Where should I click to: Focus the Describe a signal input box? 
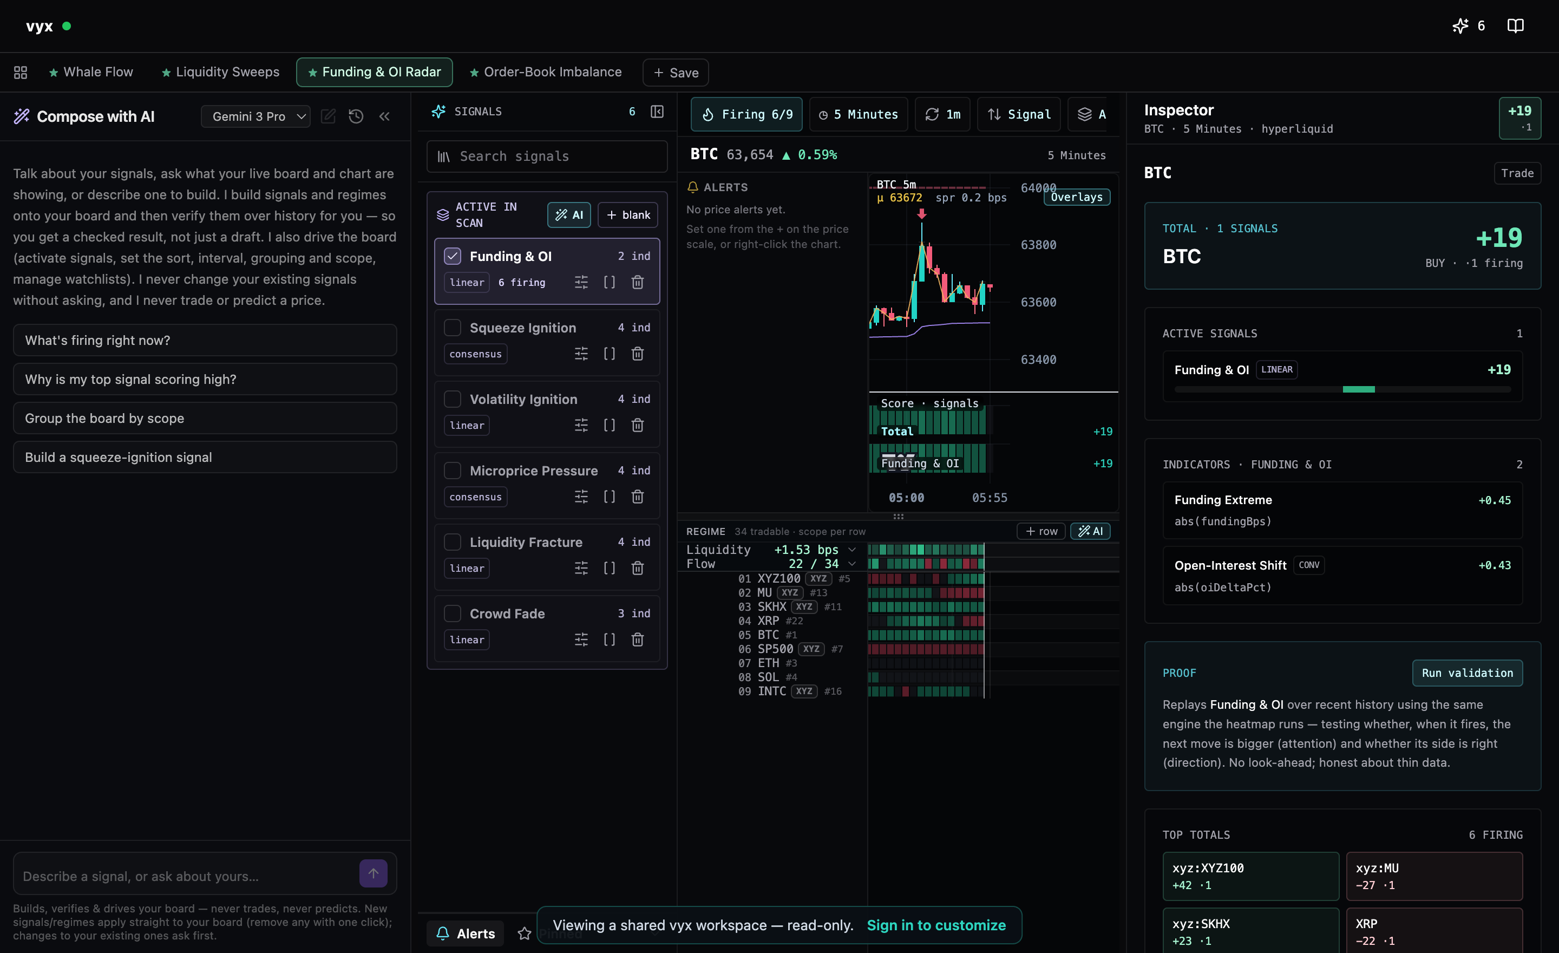[187, 877]
